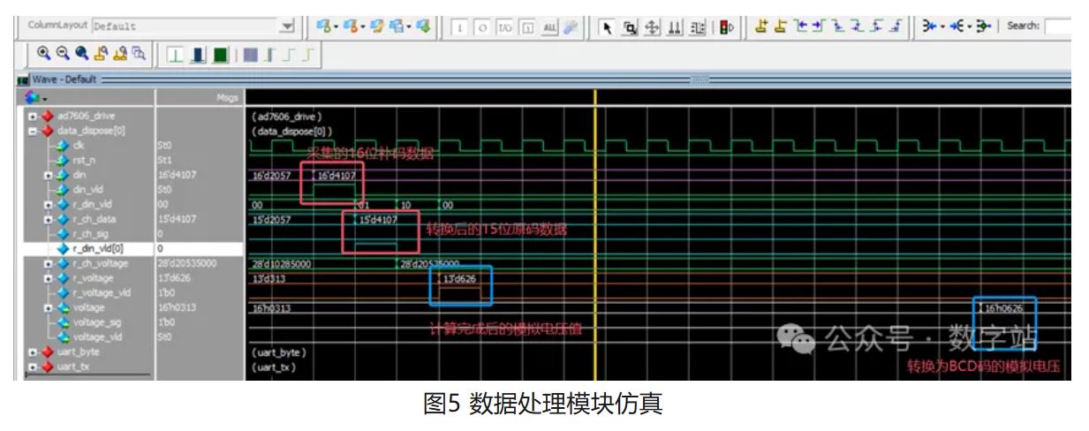Click the Zoom Full dark magnifier icon
Image resolution: width=1089 pixels, height=431 pixels.
[x=82, y=55]
